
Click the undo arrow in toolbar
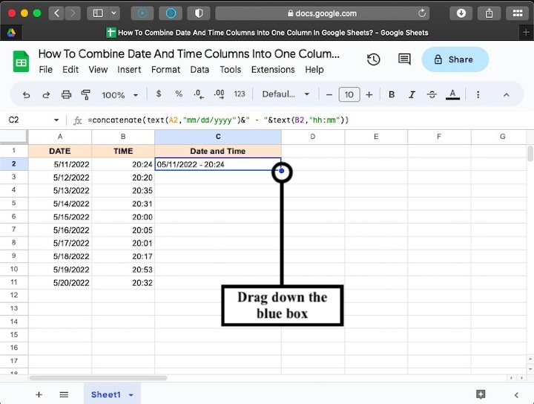tap(26, 95)
